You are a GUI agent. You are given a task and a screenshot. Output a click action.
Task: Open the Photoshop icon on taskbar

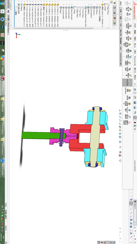[2, 27]
